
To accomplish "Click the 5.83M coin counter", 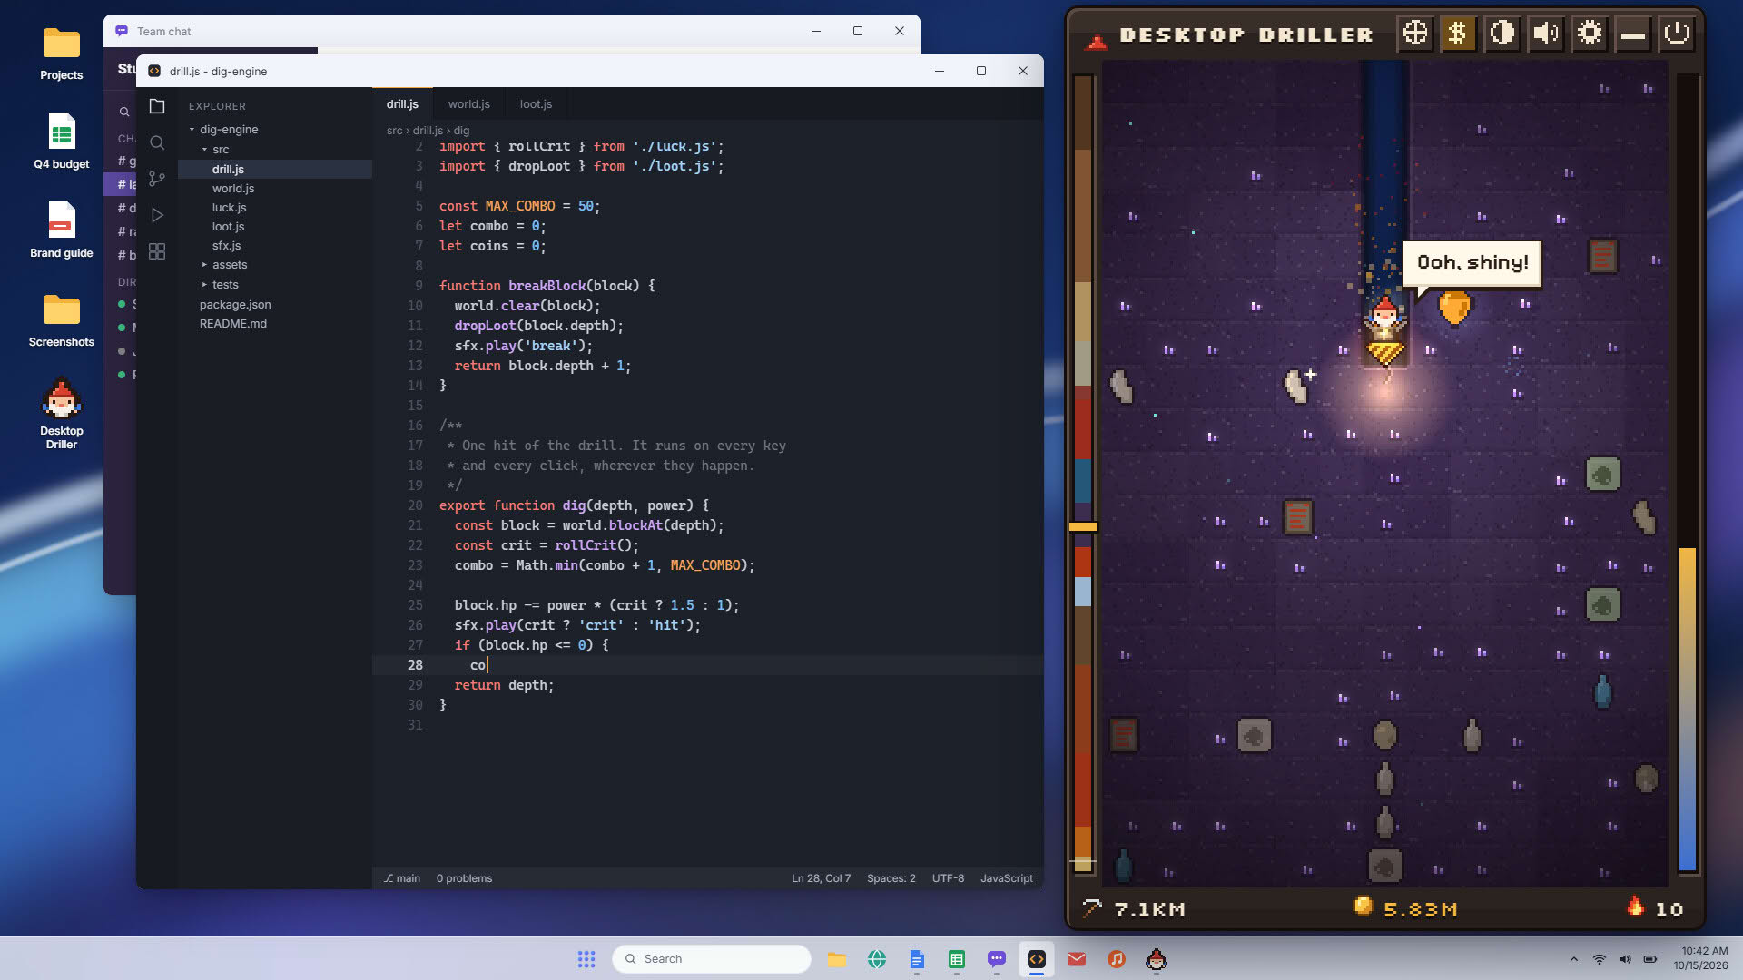I will click(1406, 908).
